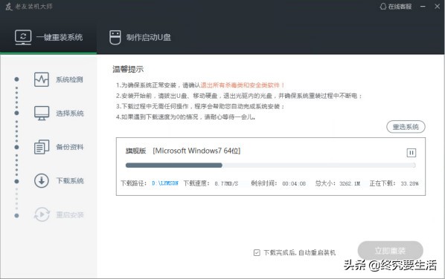445x279 pixels.
Task: Click the 立即重装 button
Action: (390, 250)
